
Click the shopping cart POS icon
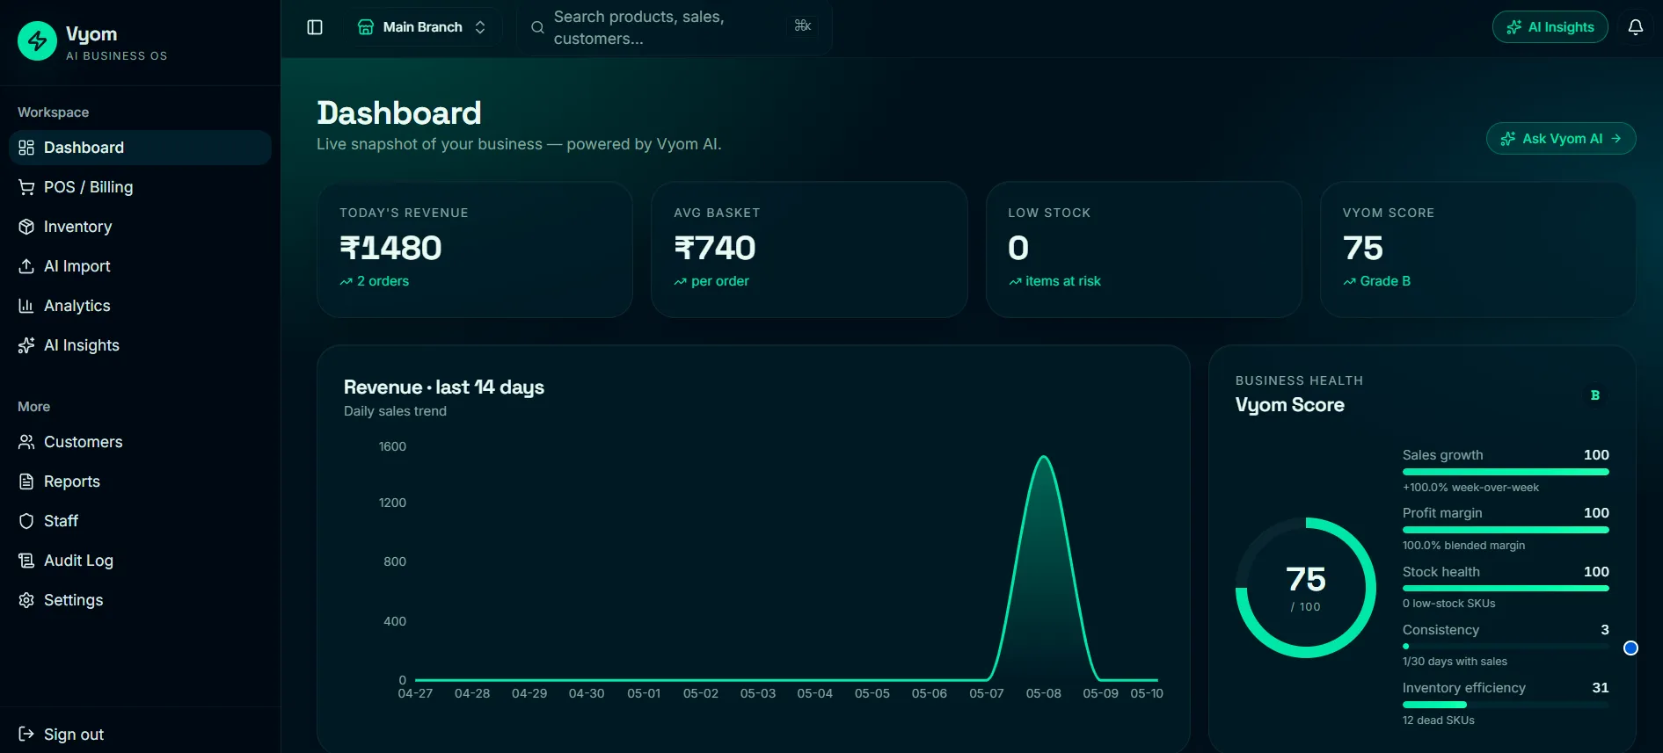click(x=26, y=187)
